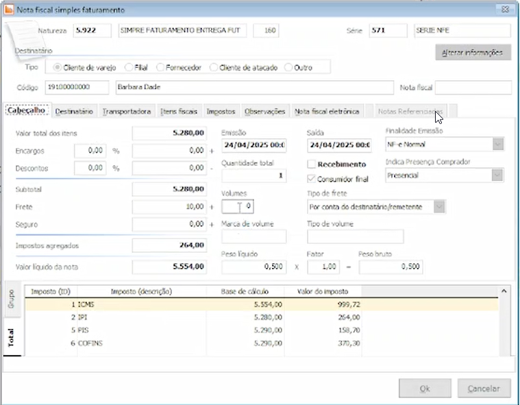Go to Nota fiscal eletrônica tab
The image size is (520, 405).
point(327,111)
